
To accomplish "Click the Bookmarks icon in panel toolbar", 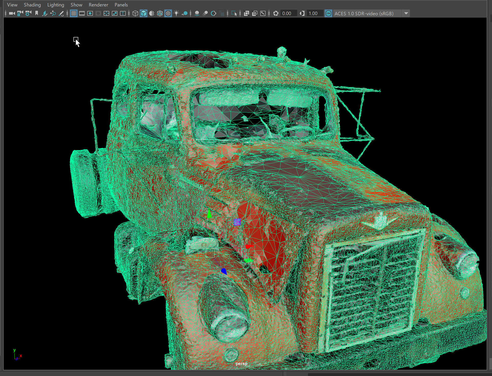I will [x=37, y=13].
